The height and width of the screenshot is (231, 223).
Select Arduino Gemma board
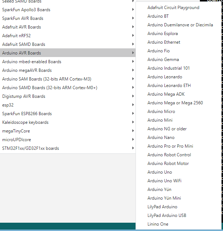[179, 60]
